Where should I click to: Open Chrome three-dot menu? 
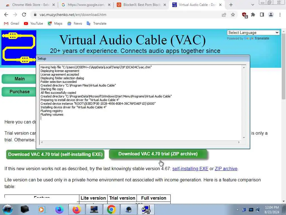coord(280,15)
